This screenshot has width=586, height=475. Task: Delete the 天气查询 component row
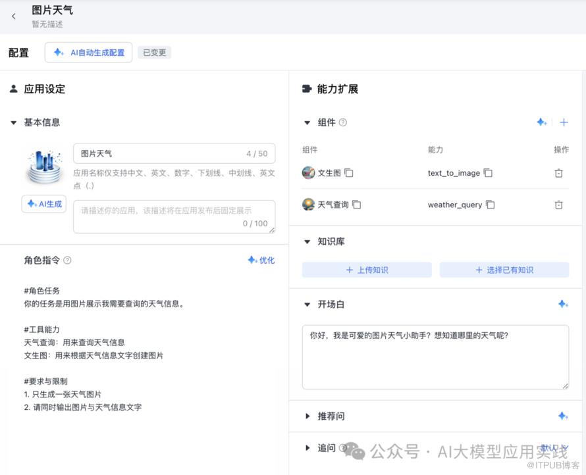(558, 205)
